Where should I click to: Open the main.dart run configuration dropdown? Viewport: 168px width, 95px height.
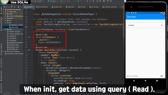coord(53,1)
